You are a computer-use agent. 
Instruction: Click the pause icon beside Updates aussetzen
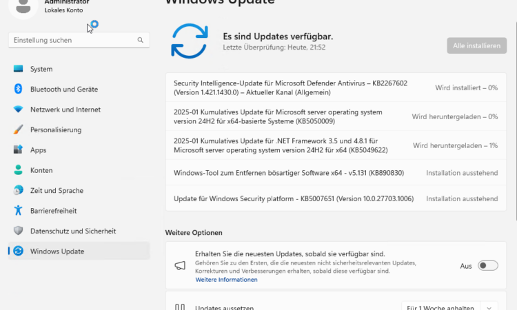[180, 307]
